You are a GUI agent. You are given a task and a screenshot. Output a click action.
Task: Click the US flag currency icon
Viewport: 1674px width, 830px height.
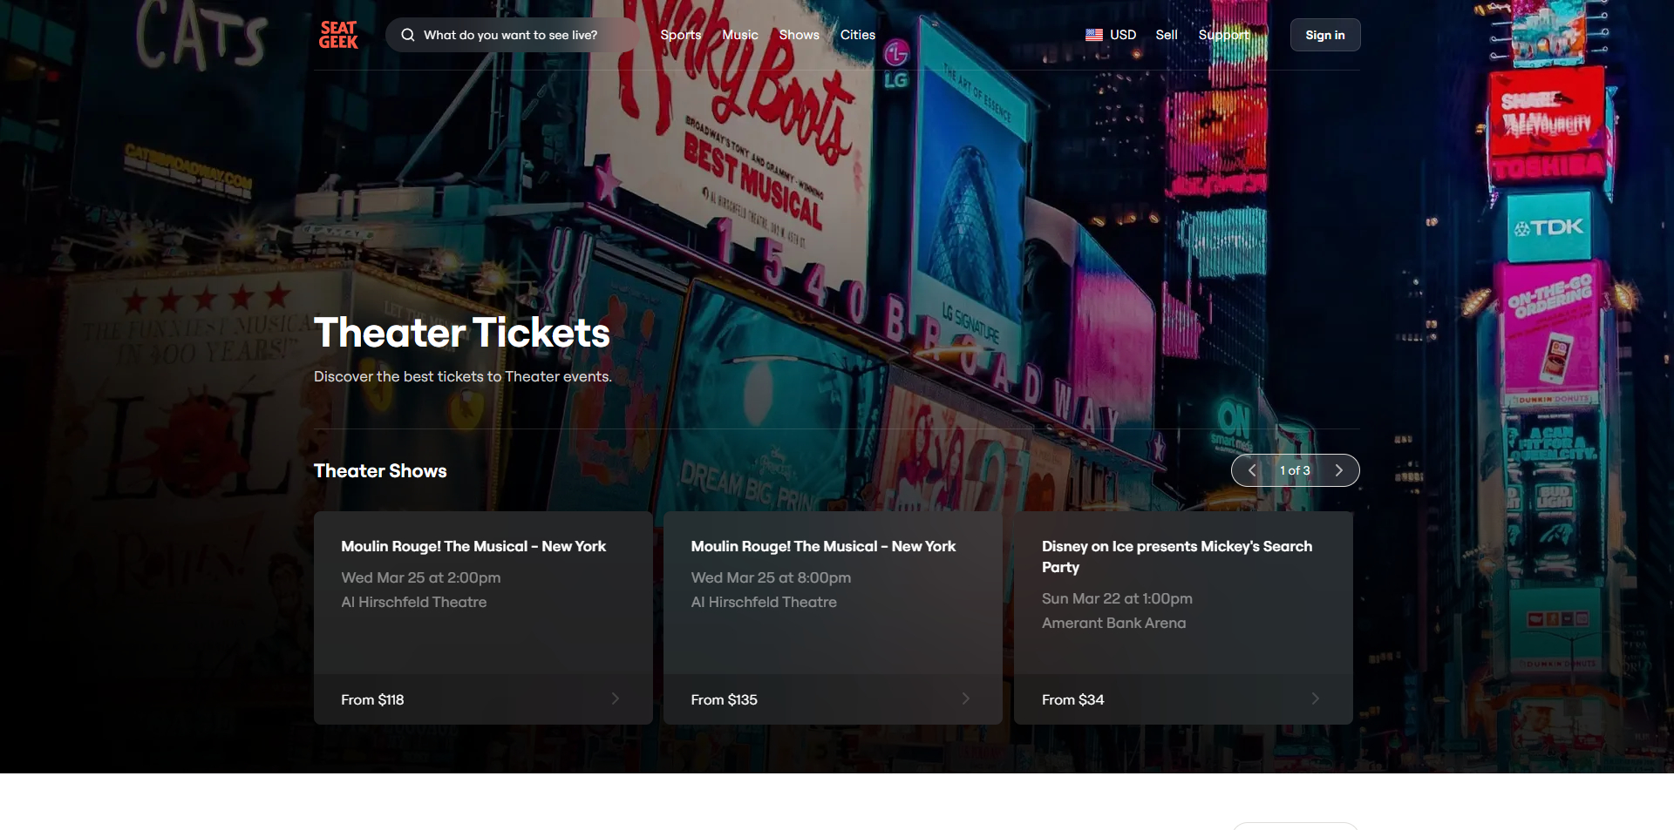1093,35
